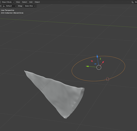This screenshot has height=131, width=137.
Task: Click the blue Z-axis gizmo arrow
Action: click(x=97, y=56)
